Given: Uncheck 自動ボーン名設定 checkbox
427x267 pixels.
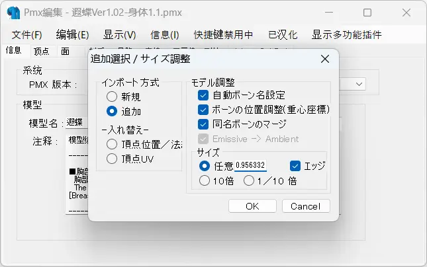Looking at the screenshot, I should click(203, 95).
